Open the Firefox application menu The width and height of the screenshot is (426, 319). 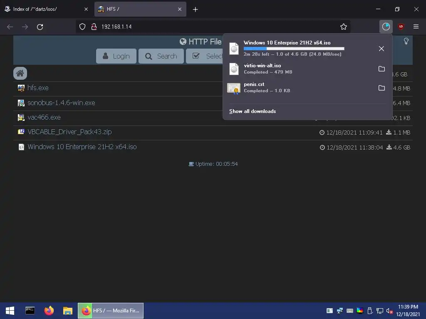[x=416, y=27]
